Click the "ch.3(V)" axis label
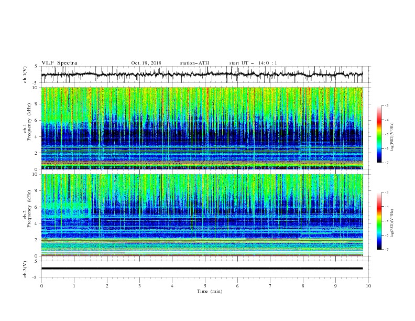The image size is (415, 321). [x=25, y=269]
